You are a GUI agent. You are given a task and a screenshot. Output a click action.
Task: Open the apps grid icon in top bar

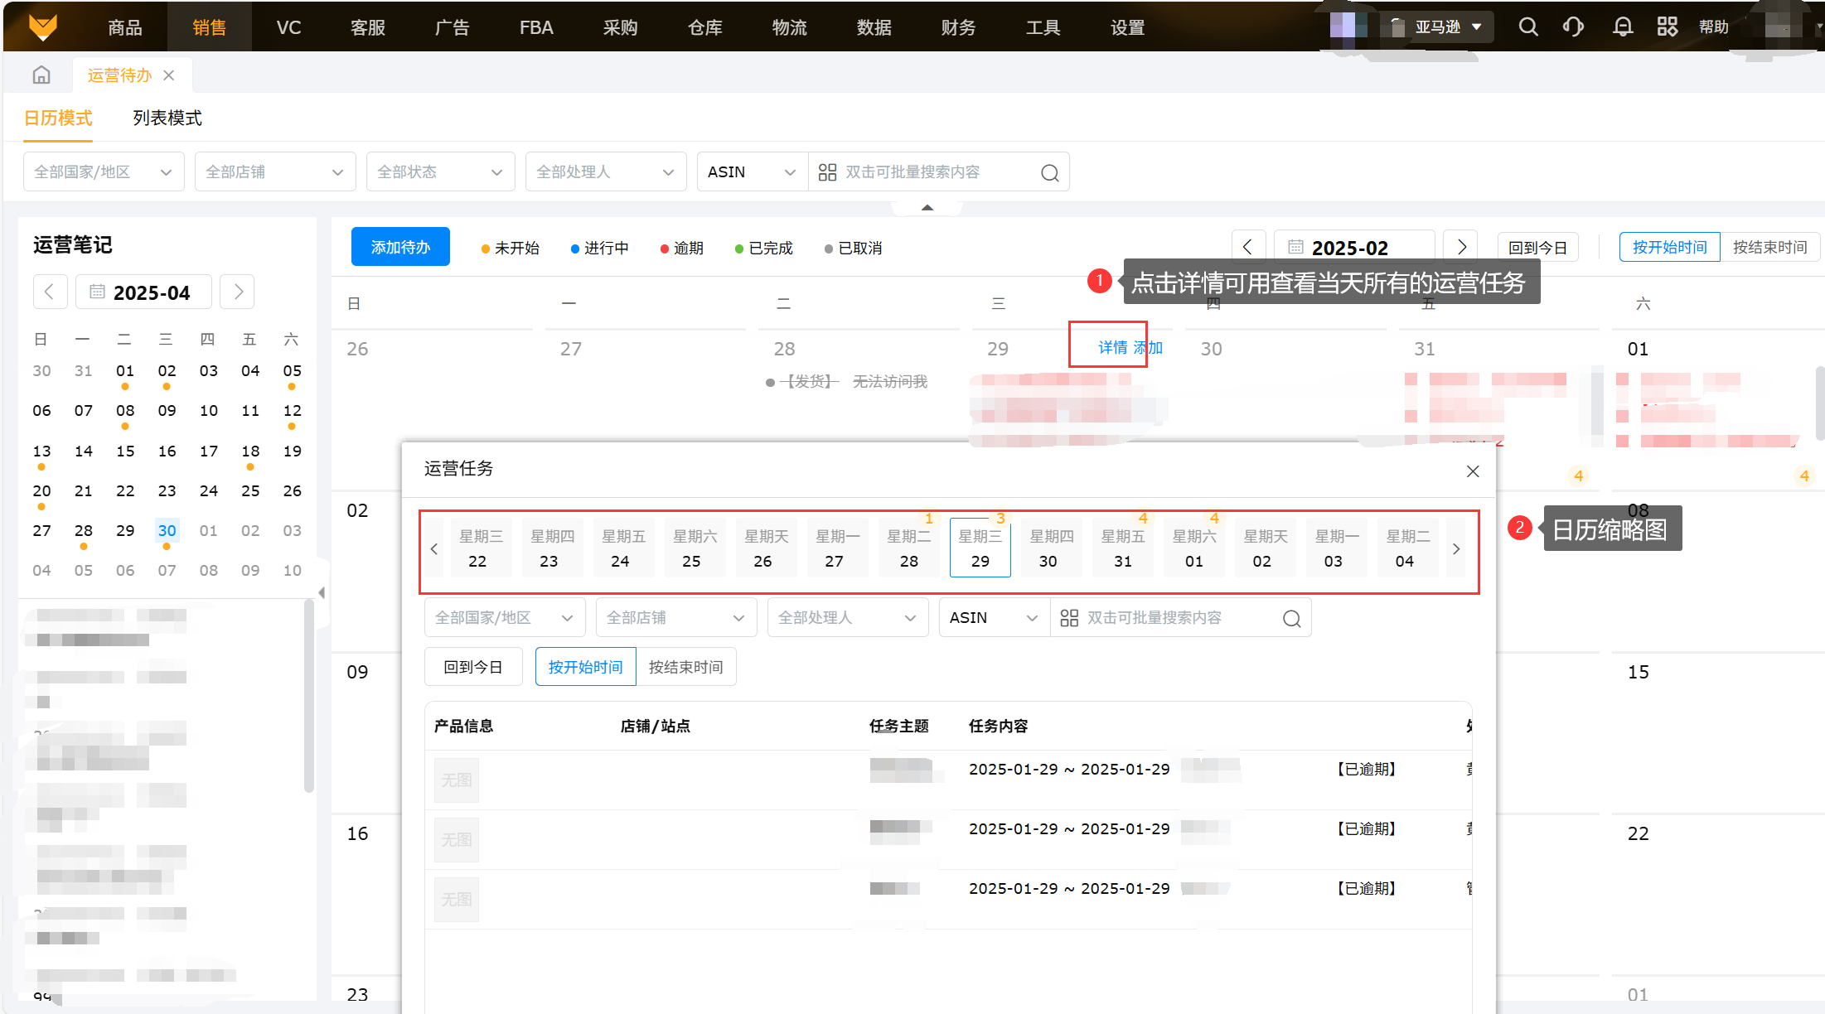[x=1668, y=27]
